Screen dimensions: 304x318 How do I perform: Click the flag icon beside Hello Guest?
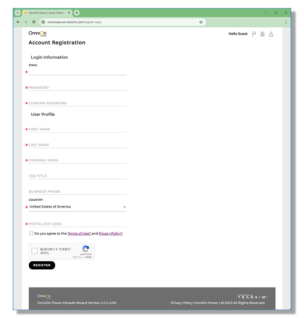(254, 34)
